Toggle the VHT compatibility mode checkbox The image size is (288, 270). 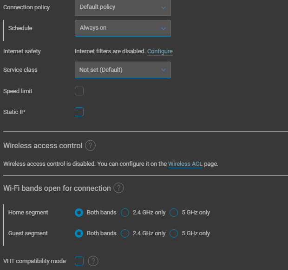click(x=79, y=261)
